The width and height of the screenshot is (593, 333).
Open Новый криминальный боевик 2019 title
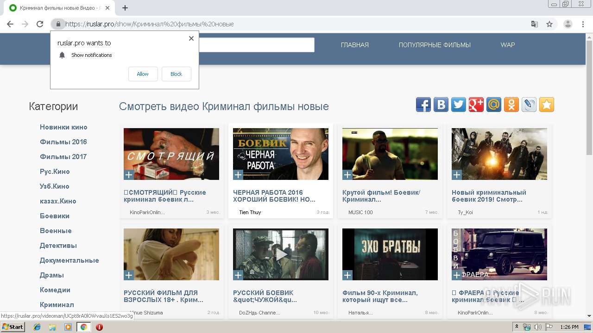point(489,196)
